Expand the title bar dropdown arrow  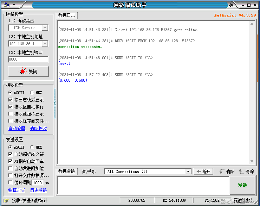(x=14, y=5)
